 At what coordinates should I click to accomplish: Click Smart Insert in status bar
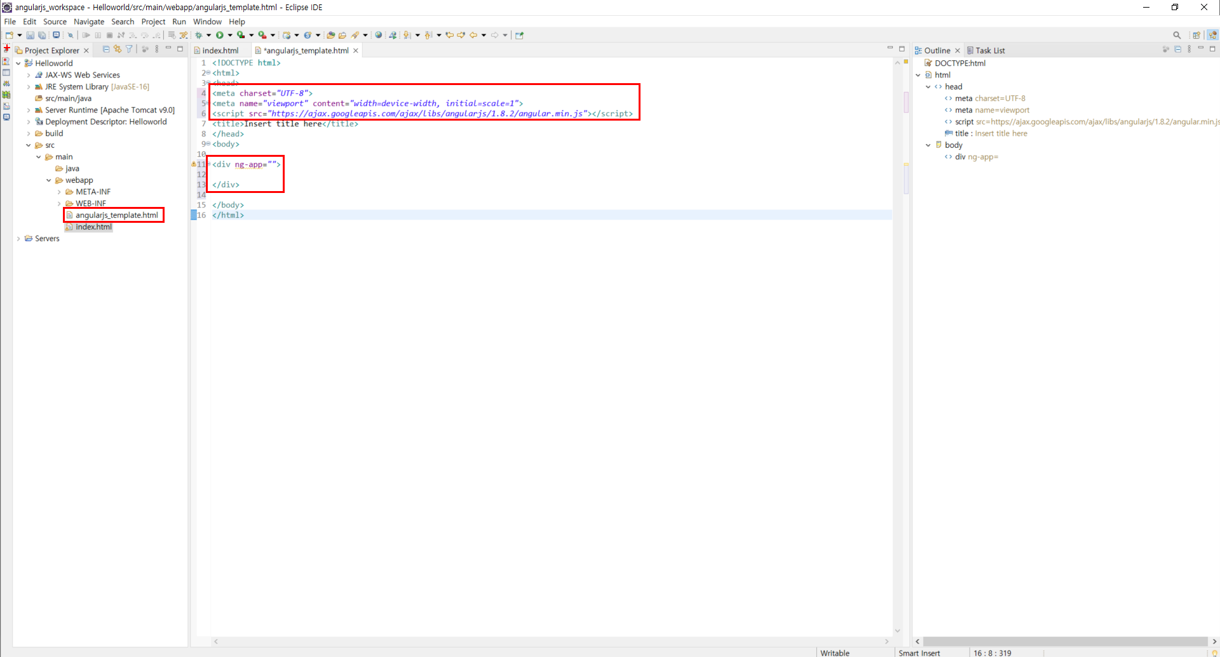point(919,653)
